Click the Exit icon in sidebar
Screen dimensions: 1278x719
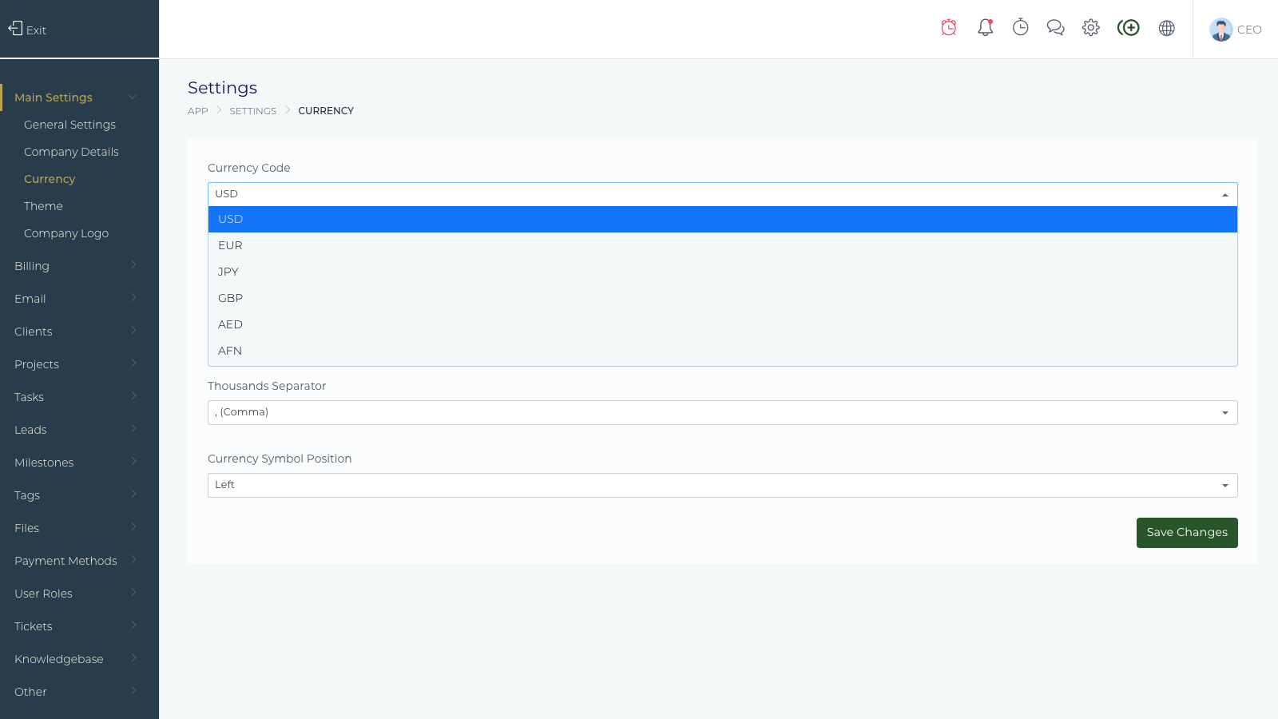[16, 29]
